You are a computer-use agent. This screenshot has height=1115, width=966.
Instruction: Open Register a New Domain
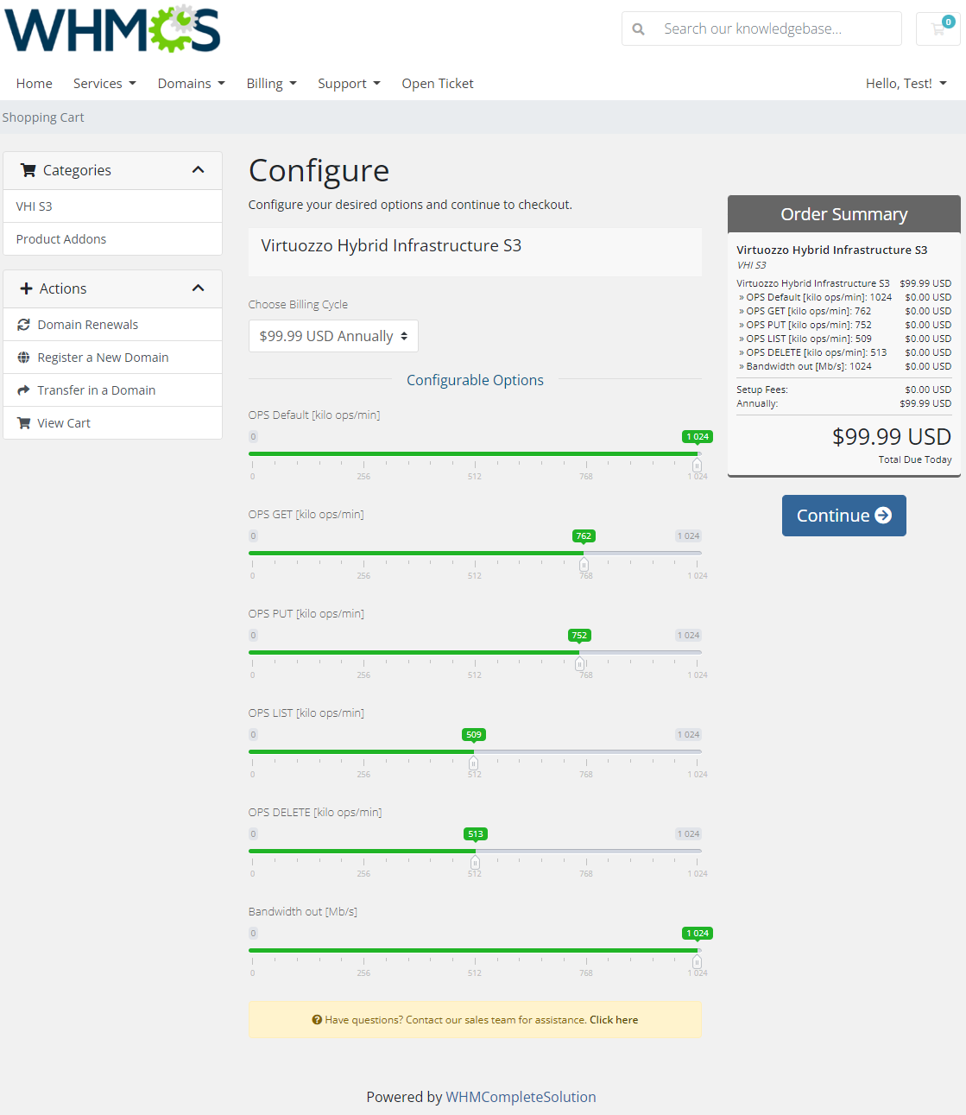[113, 358]
